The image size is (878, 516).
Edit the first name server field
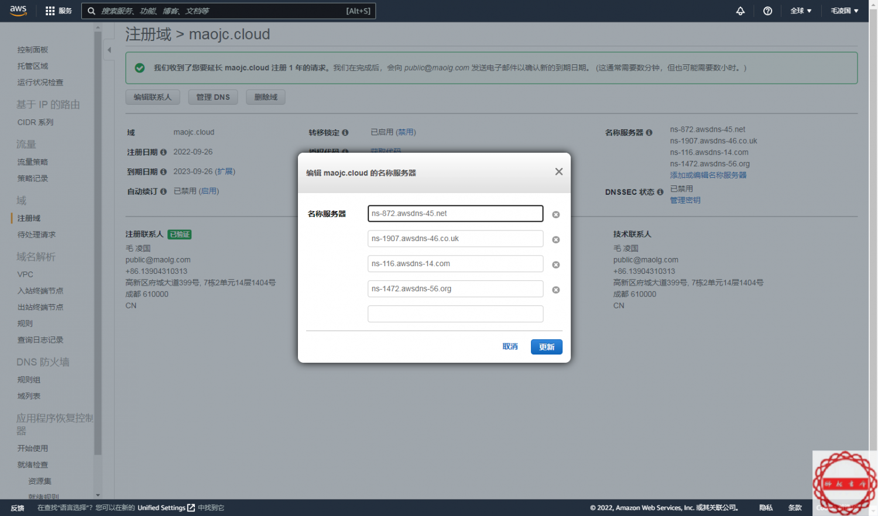point(455,214)
